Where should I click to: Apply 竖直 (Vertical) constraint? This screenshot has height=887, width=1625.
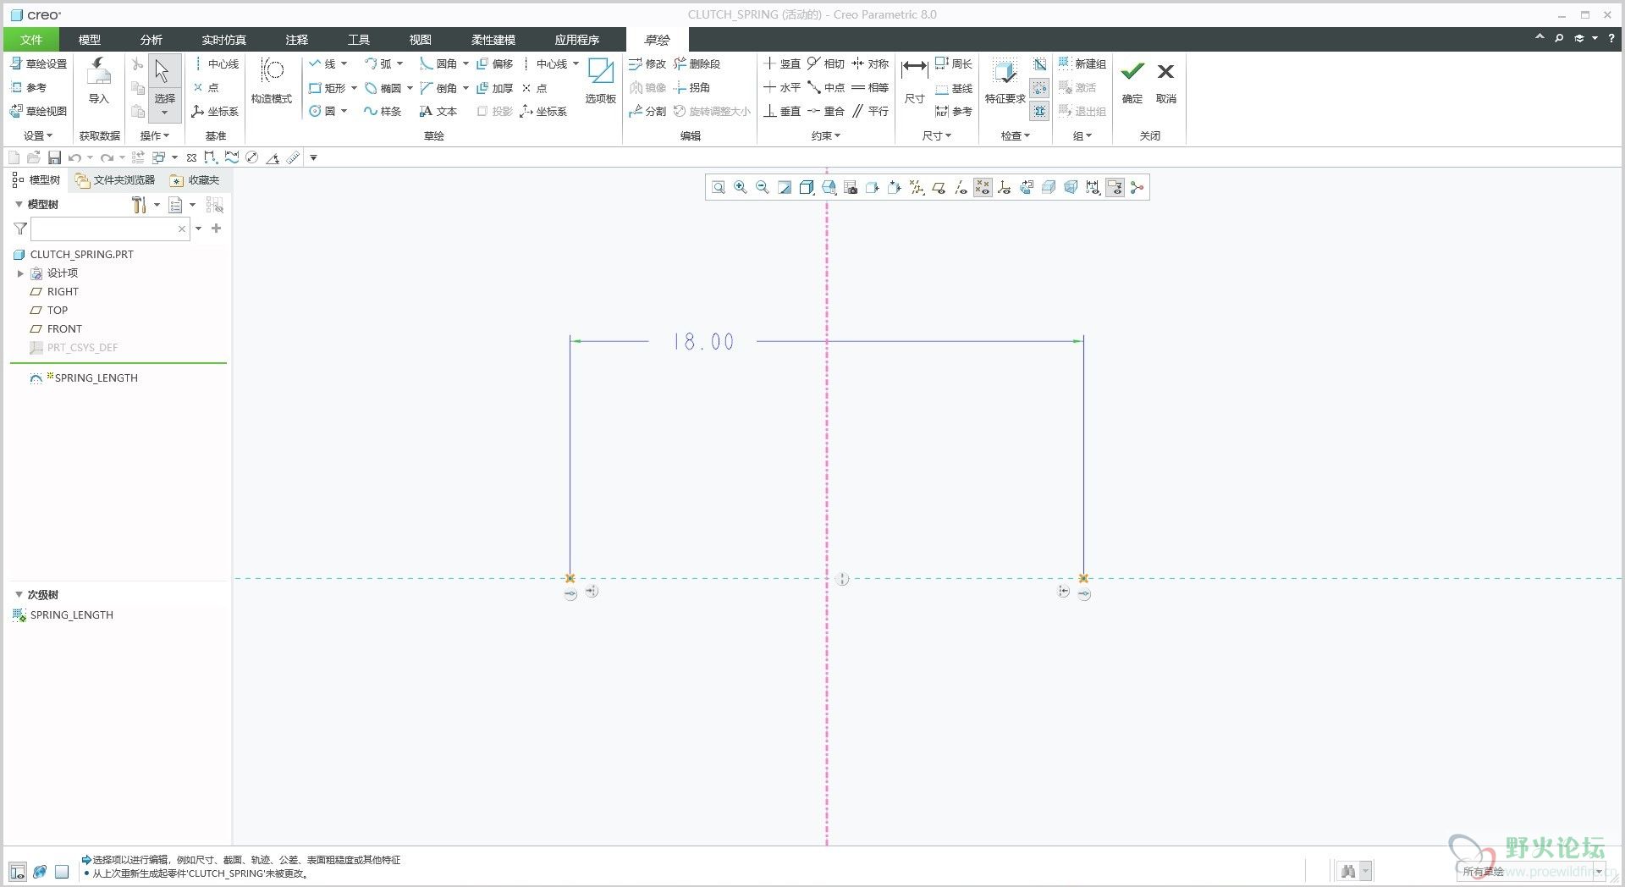(x=782, y=63)
